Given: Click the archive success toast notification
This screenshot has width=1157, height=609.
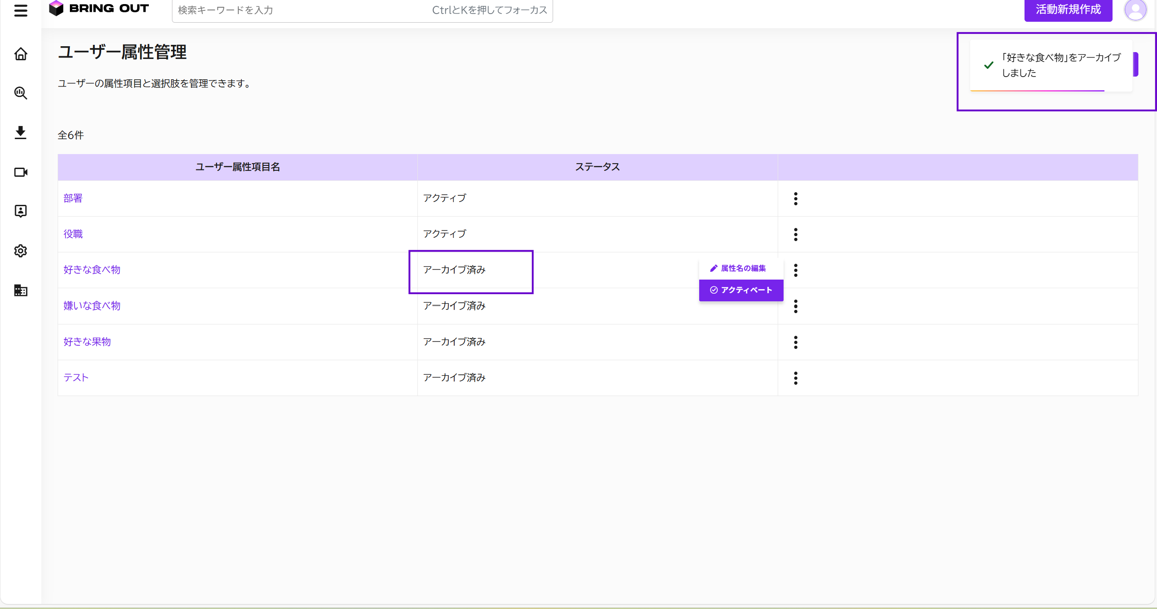Looking at the screenshot, I should tap(1050, 65).
